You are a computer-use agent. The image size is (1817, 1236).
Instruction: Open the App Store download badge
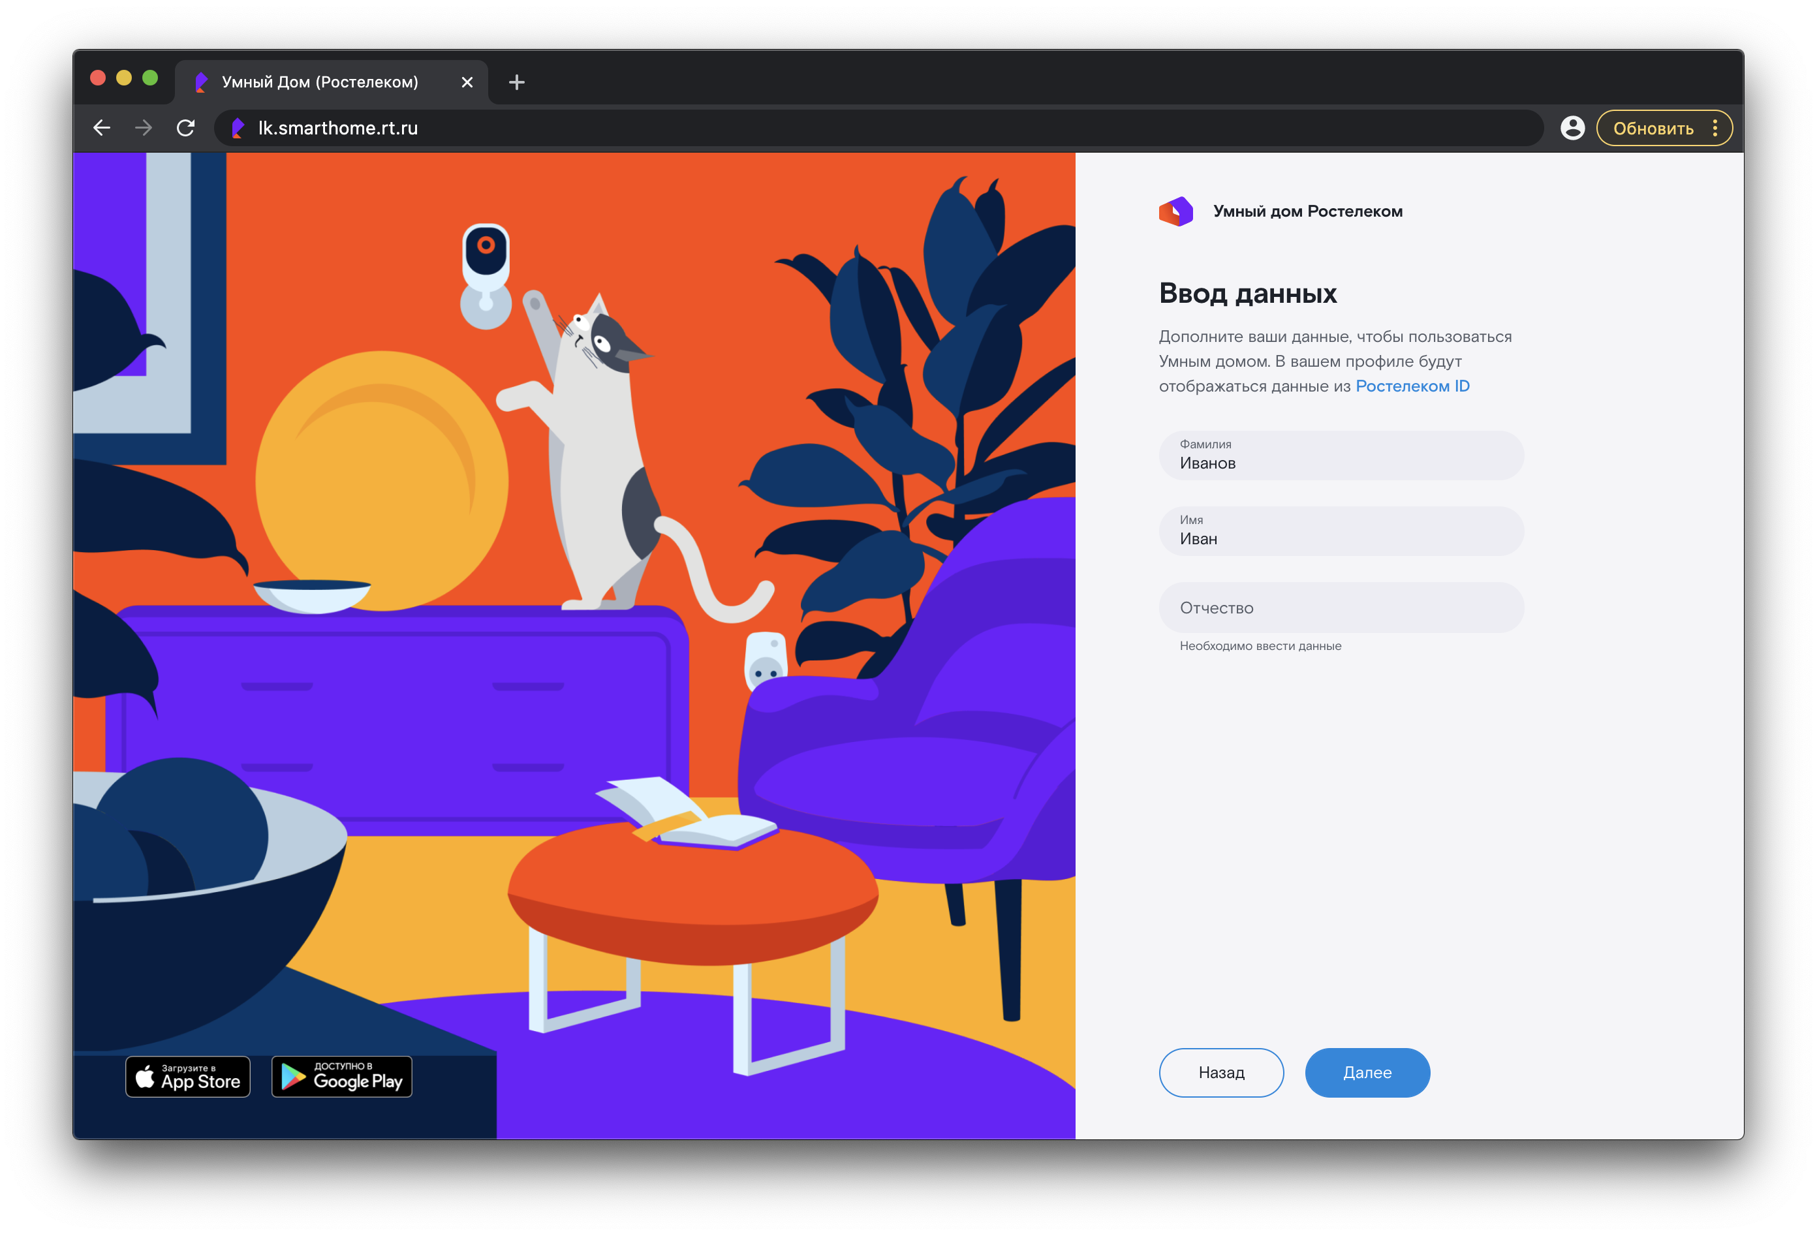(188, 1077)
